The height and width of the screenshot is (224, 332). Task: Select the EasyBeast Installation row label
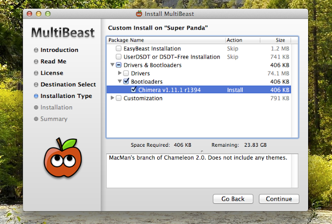pyautogui.click(x=152, y=49)
